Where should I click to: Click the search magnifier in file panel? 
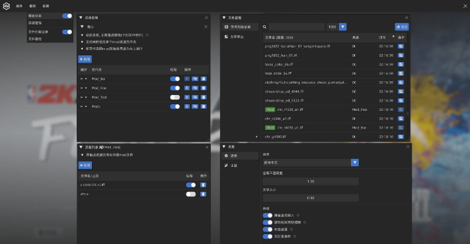[264, 27]
